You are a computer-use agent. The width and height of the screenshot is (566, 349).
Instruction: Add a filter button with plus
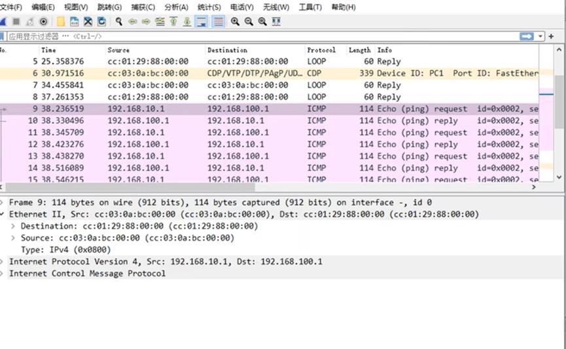pos(551,37)
